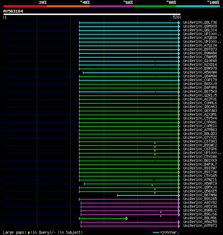Select the UniRef100_Q10R48 label
The width and height of the screenshot is (223, 235).
coord(200,61)
